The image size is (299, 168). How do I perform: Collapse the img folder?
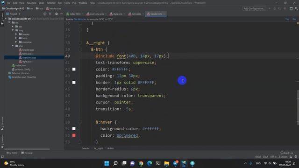click(13, 30)
